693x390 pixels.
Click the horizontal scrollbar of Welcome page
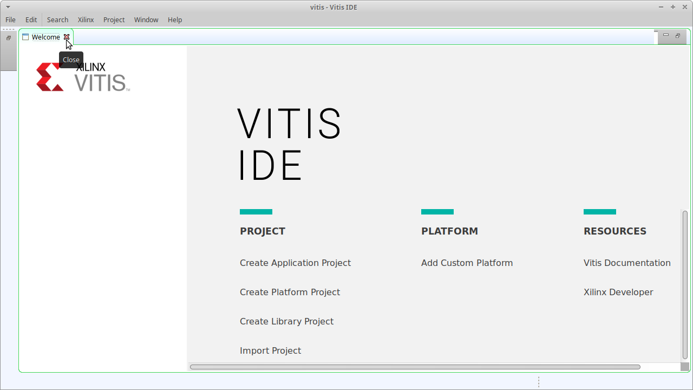click(x=415, y=367)
